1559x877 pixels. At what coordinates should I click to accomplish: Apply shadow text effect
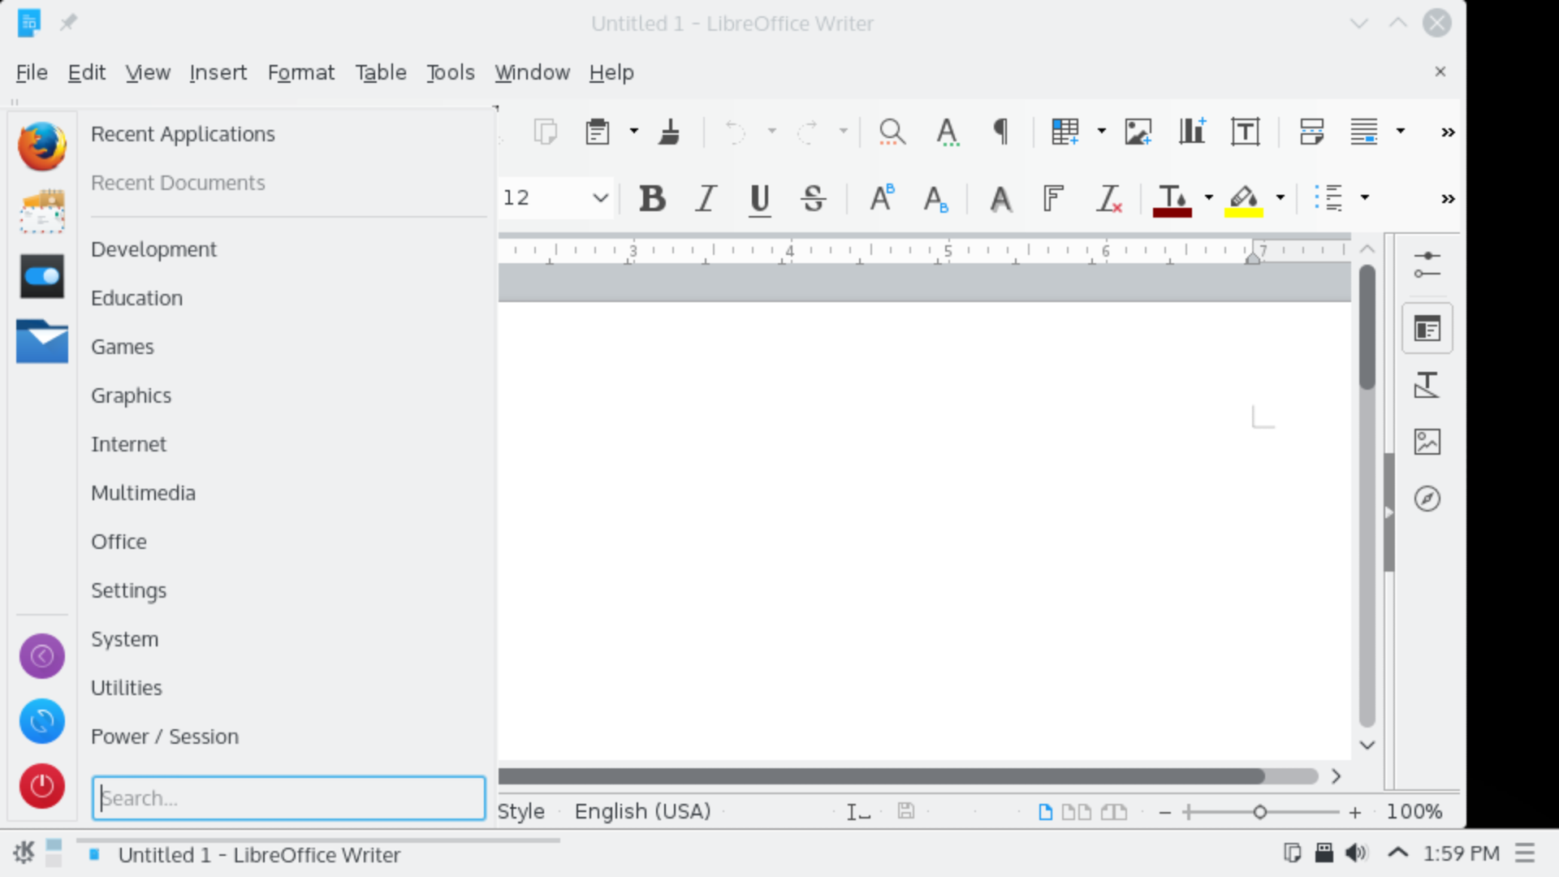(x=1000, y=198)
